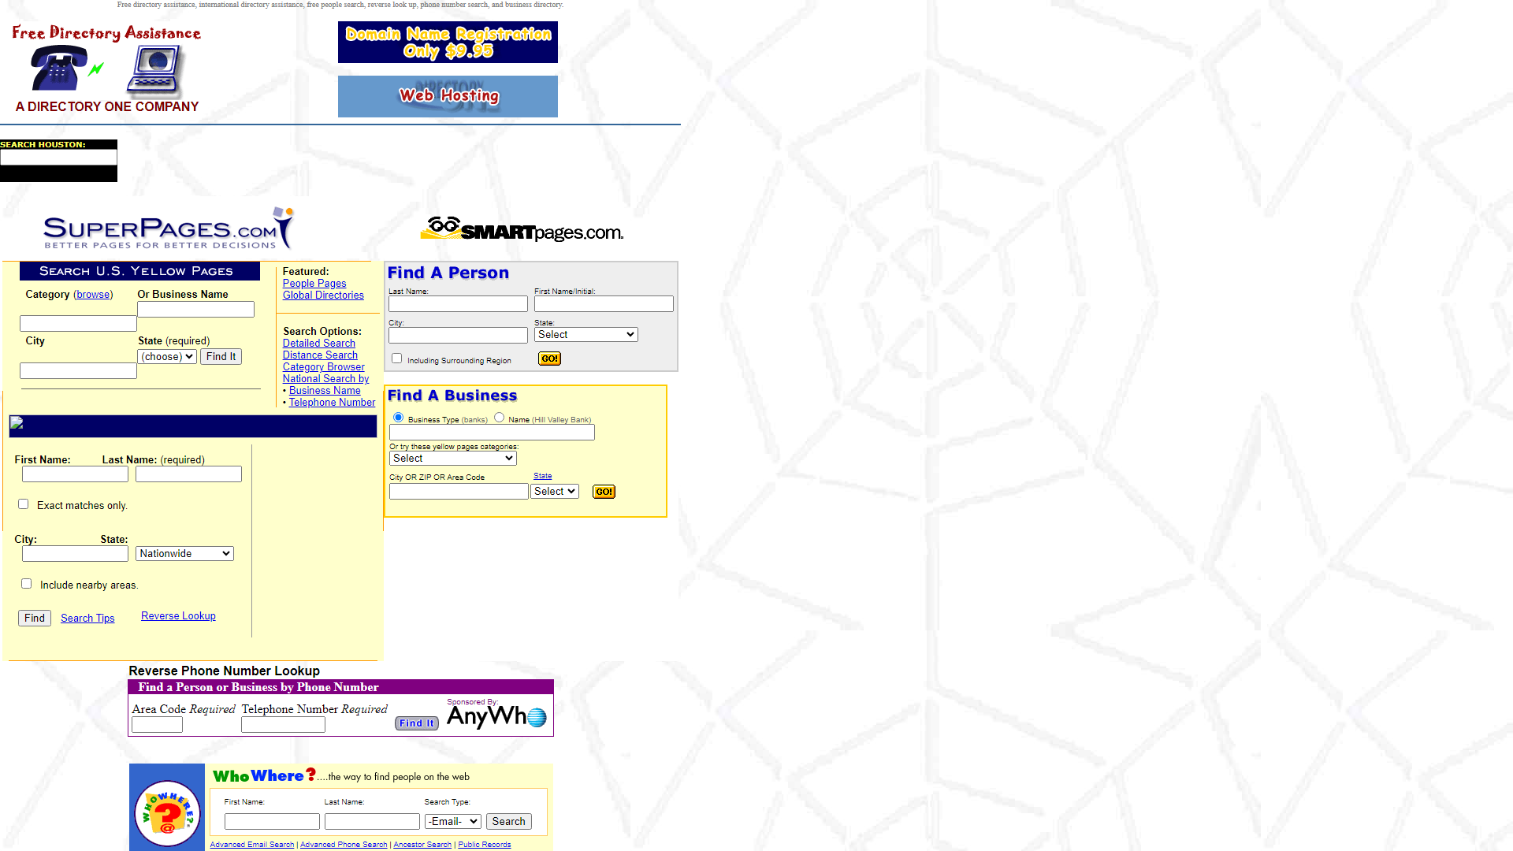The width and height of the screenshot is (1513, 851).
Task: Toggle Exact matches only checkbox
Action: coord(23,504)
